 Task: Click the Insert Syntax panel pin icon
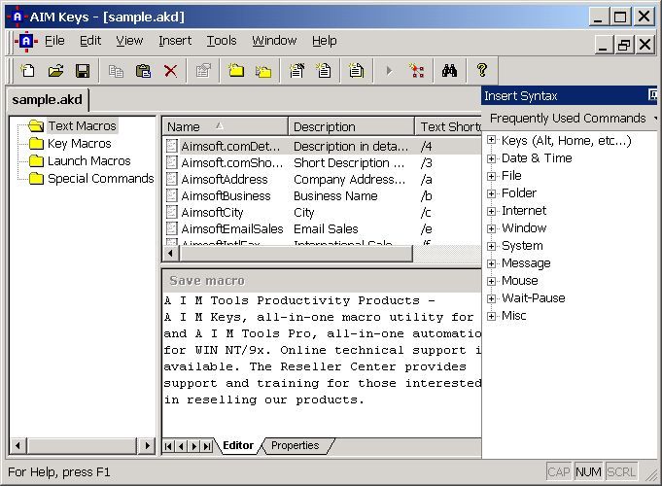coord(652,95)
